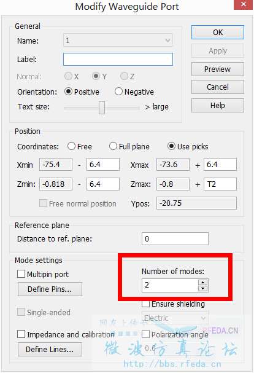
Task: Choose Full plane coordinates
Action: pyautogui.click(x=113, y=146)
